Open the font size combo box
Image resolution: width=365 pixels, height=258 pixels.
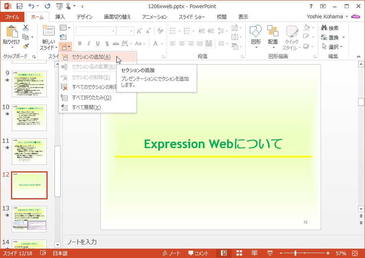pyautogui.click(x=125, y=31)
